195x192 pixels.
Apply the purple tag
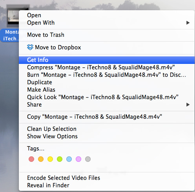[x=78, y=159]
